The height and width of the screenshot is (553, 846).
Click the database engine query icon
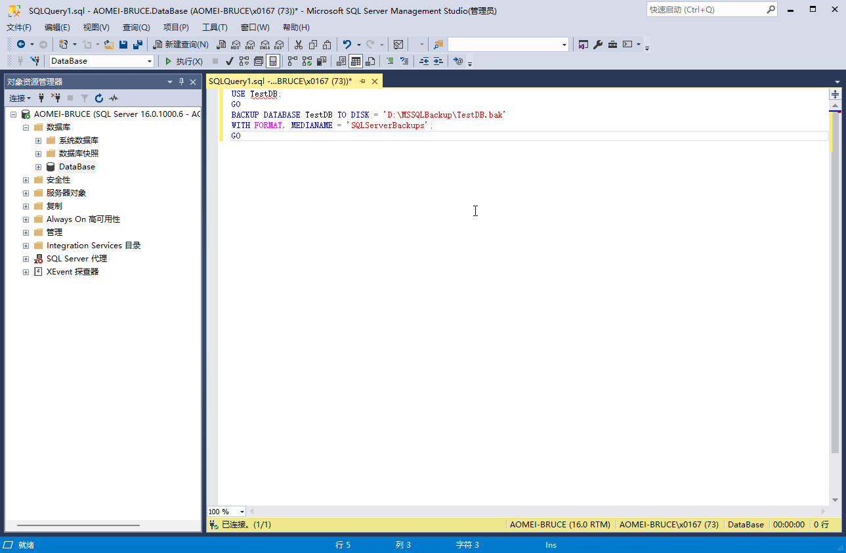[x=221, y=44]
